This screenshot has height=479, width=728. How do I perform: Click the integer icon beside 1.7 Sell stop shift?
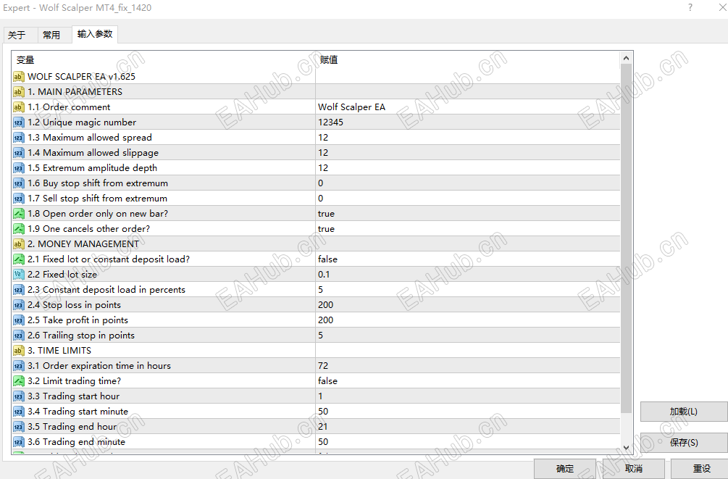(19, 199)
